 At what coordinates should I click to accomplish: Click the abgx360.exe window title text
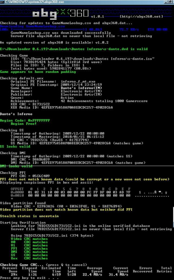coord(34,2)
